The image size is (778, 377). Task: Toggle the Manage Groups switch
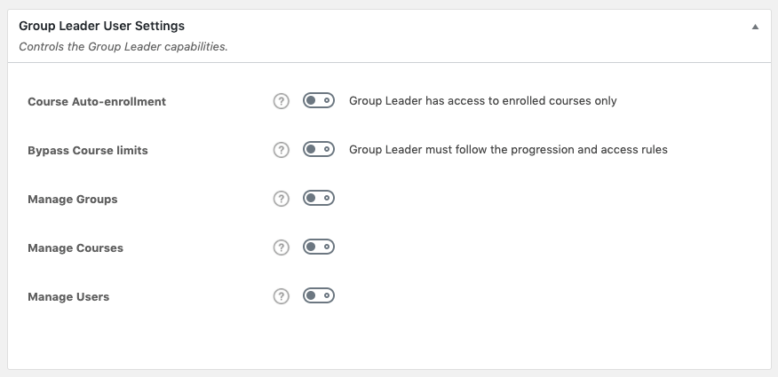pos(319,199)
